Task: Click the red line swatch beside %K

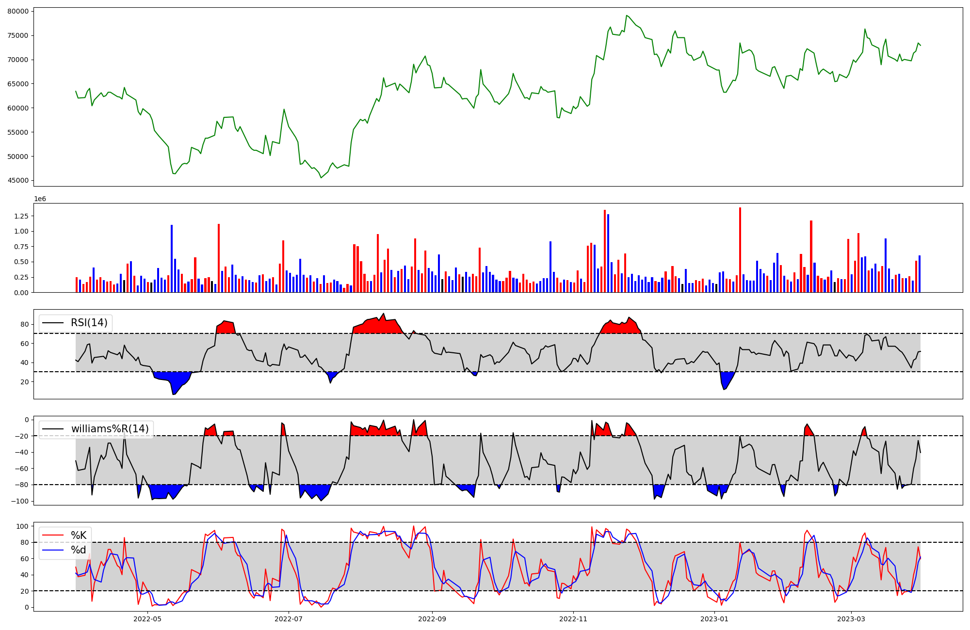Action: [x=53, y=535]
